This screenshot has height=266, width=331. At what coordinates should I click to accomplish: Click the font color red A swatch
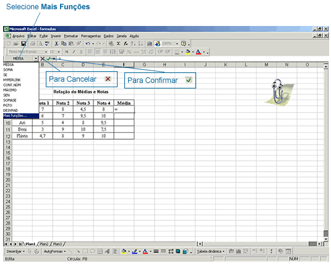click(x=199, y=52)
